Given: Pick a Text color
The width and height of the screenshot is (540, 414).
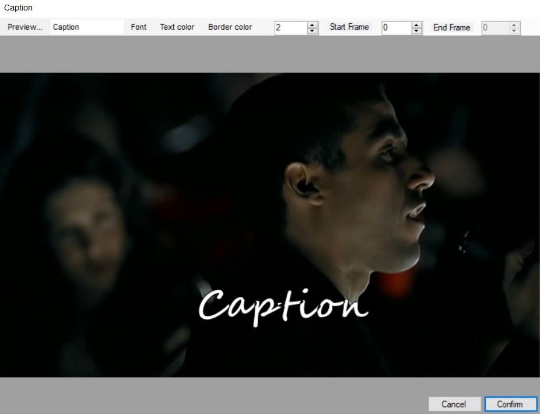Looking at the screenshot, I should tap(177, 27).
